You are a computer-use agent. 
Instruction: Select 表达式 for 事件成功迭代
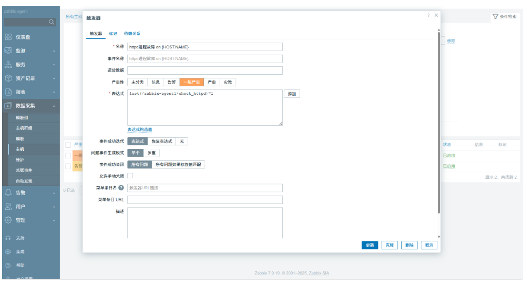pos(137,141)
